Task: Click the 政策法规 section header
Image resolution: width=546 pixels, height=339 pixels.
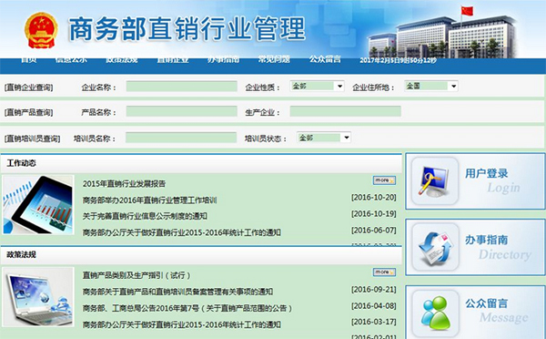Action: tap(21, 254)
